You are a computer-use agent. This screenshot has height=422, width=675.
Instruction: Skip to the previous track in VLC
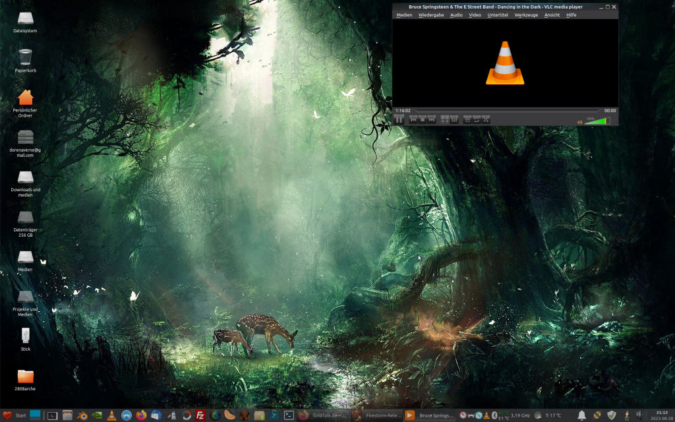pos(413,119)
